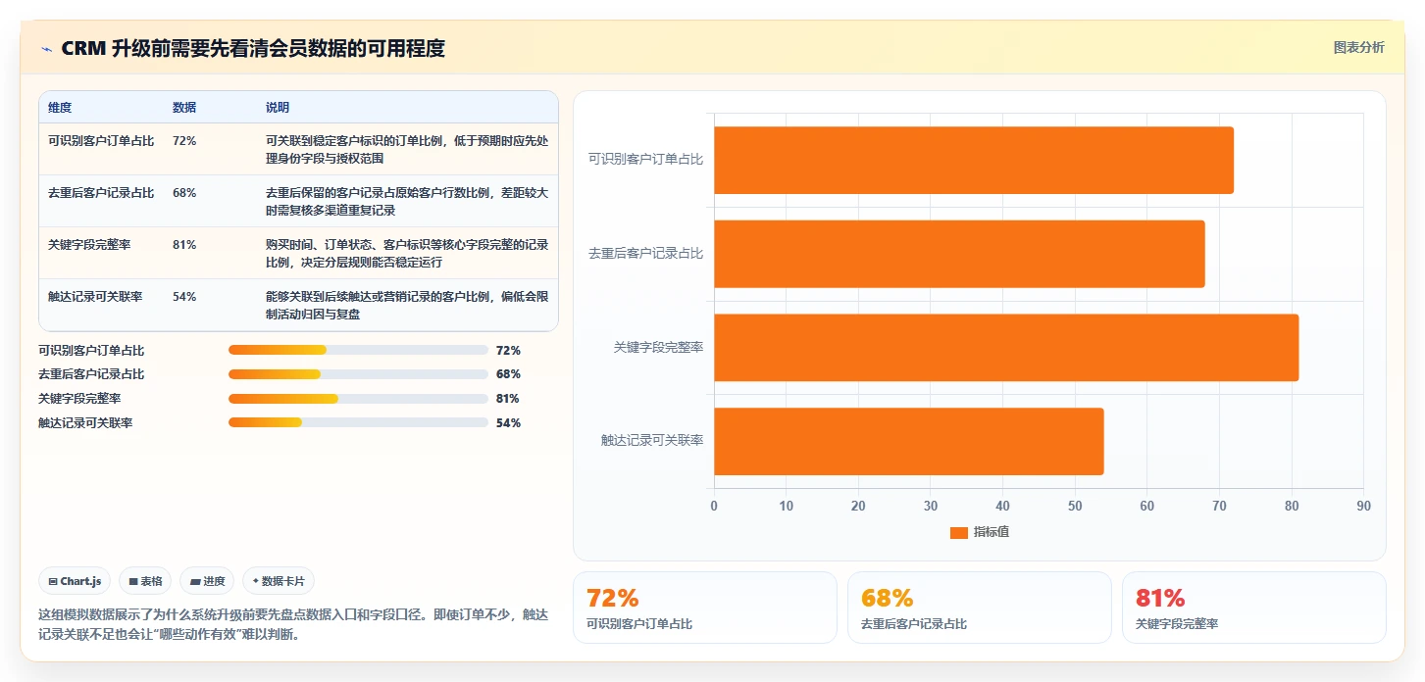This screenshot has height=682, width=1425.
Task: Click the 可识别客户订单占比 progress bar
Action: [358, 350]
